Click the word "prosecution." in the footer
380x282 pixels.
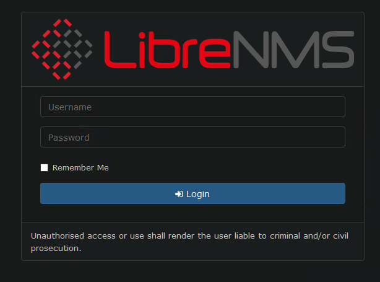point(56,249)
